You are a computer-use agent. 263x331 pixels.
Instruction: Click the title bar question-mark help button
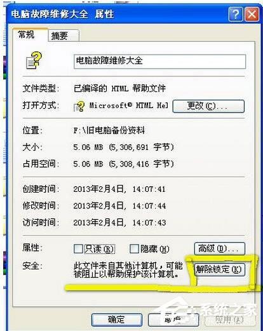236,14
